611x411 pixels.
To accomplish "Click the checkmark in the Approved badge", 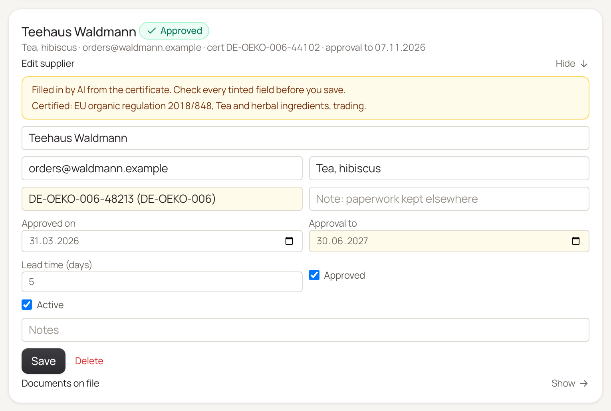I will [152, 31].
